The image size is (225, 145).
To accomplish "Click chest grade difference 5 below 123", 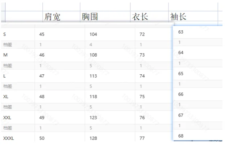I will 91,128.
